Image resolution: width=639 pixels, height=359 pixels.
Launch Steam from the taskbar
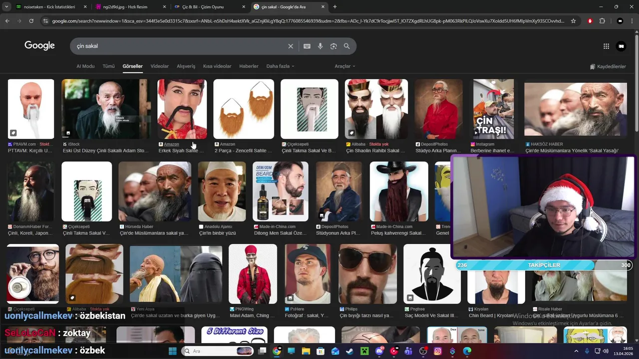[x=349, y=351]
